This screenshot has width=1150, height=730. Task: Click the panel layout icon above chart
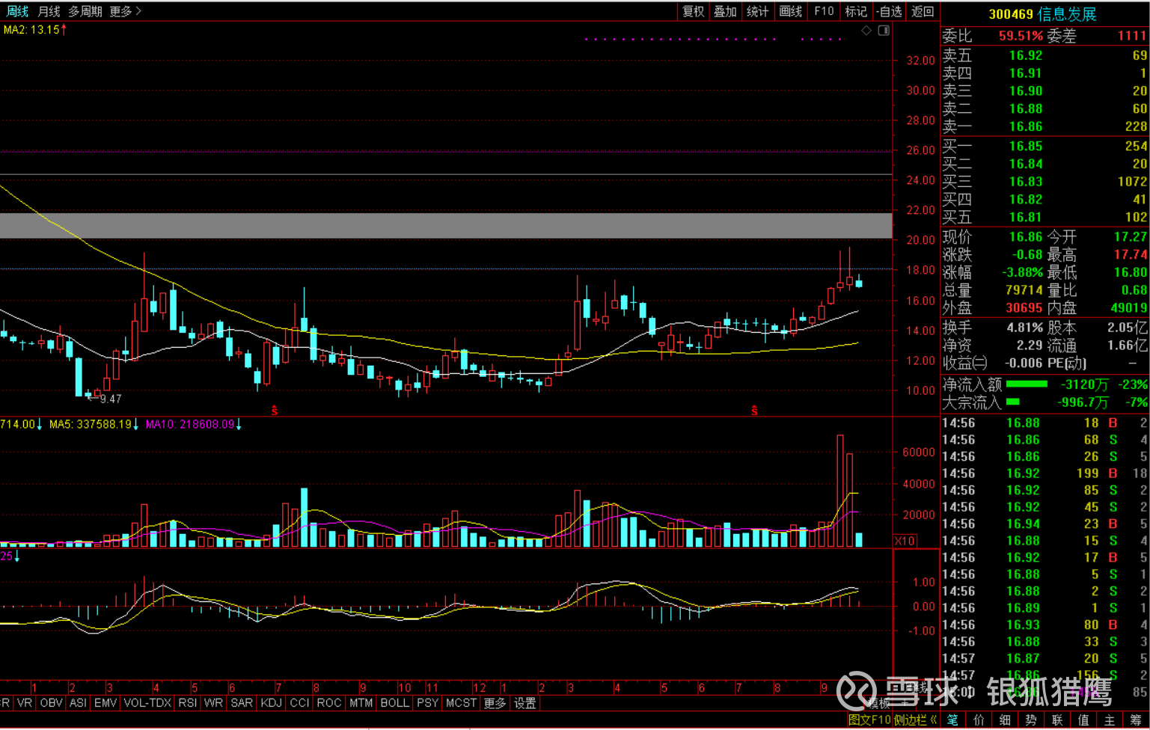[884, 31]
